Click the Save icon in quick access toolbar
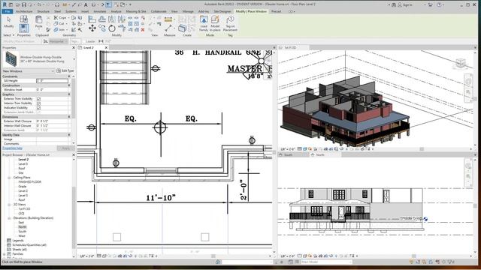The width and height of the screenshot is (481, 270). pos(24,5)
